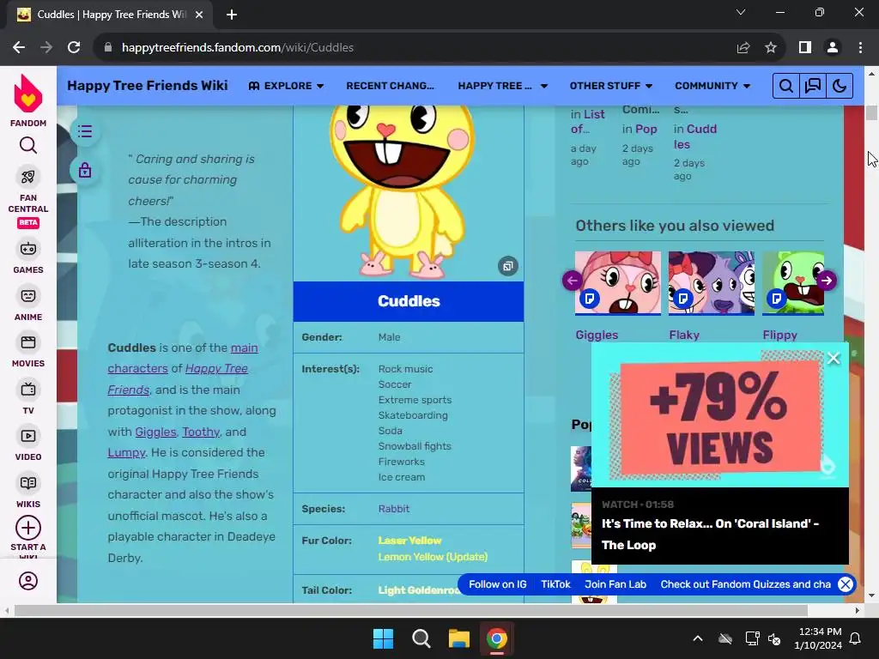879x659 pixels.
Task: Click TikTok link in bottom bar
Action: coord(555,584)
